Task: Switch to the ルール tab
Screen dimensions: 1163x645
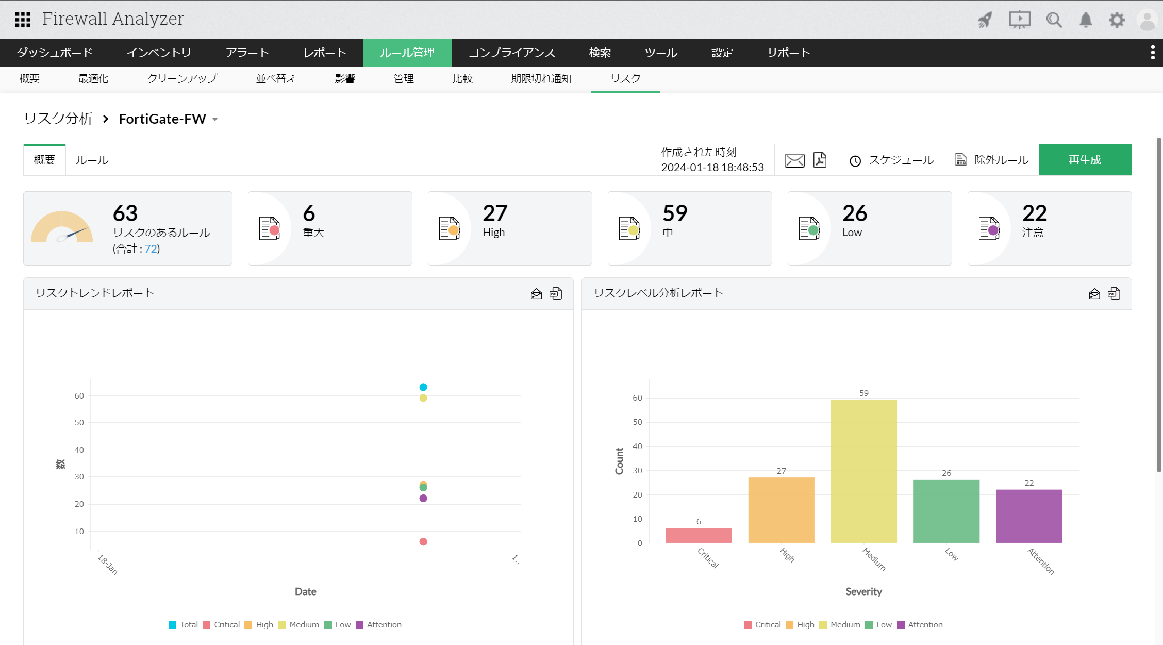Action: pyautogui.click(x=92, y=160)
